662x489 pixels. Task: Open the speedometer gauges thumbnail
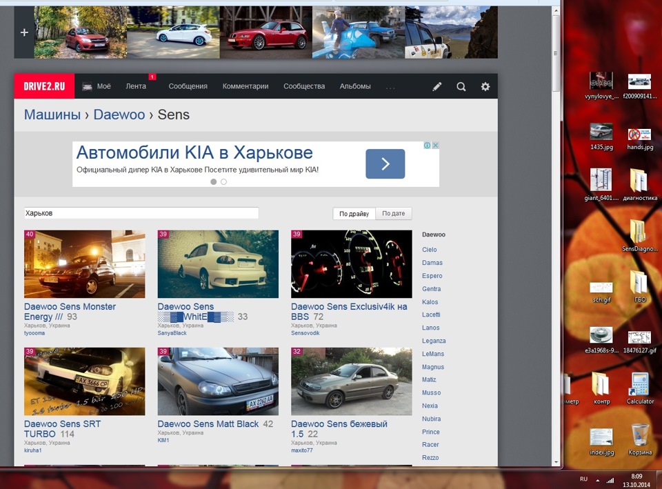coord(351,264)
